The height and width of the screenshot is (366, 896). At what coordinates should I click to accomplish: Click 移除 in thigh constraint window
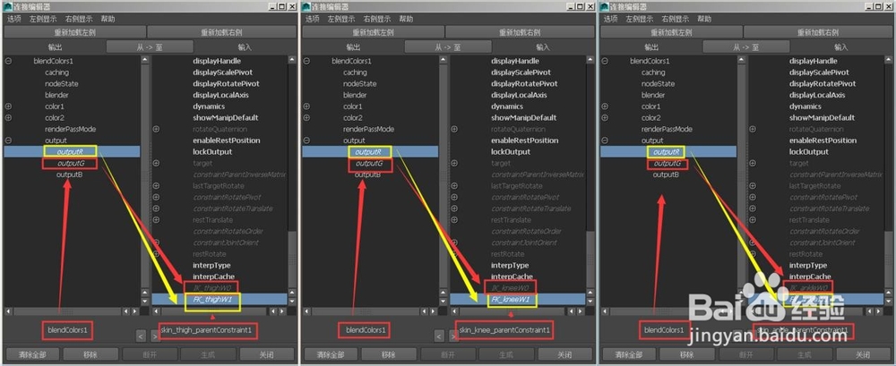click(x=90, y=354)
